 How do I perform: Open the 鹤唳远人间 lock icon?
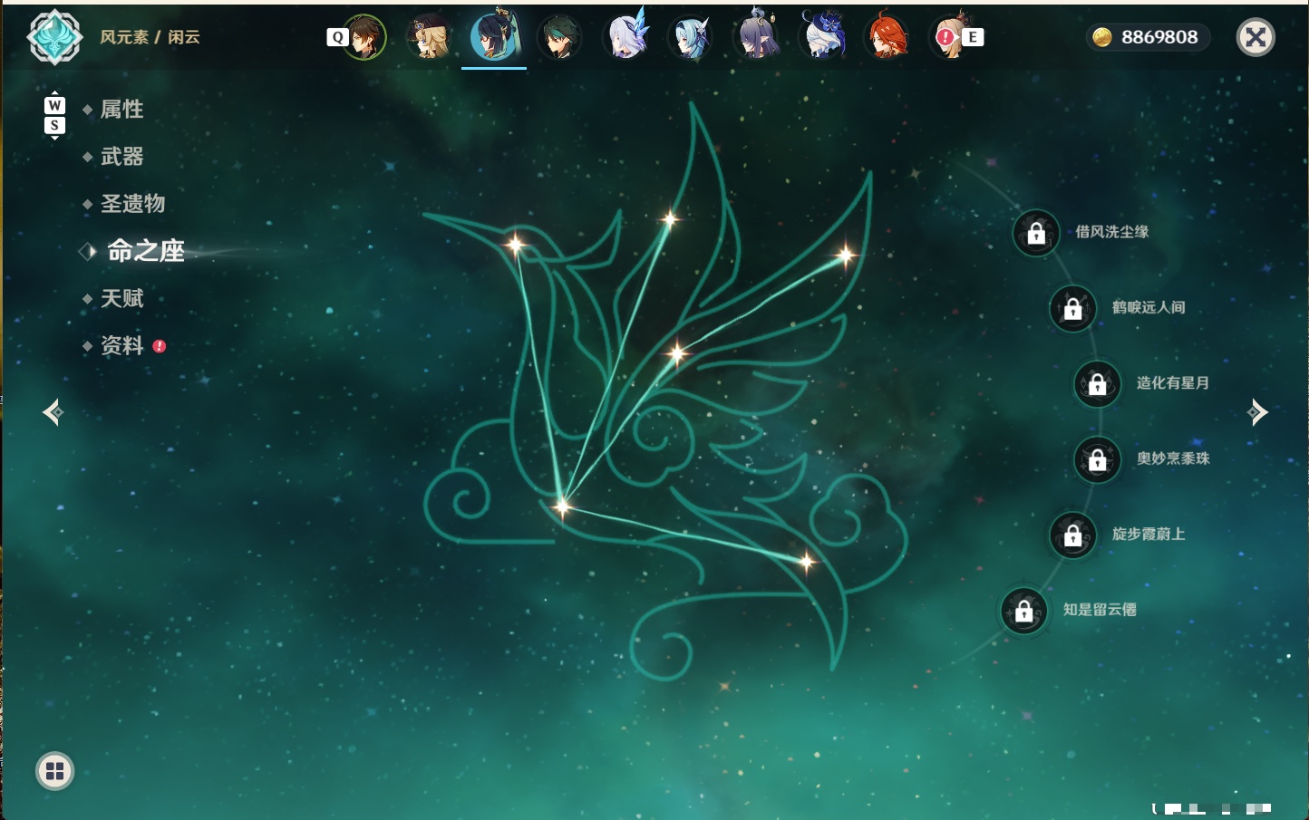click(x=1072, y=309)
